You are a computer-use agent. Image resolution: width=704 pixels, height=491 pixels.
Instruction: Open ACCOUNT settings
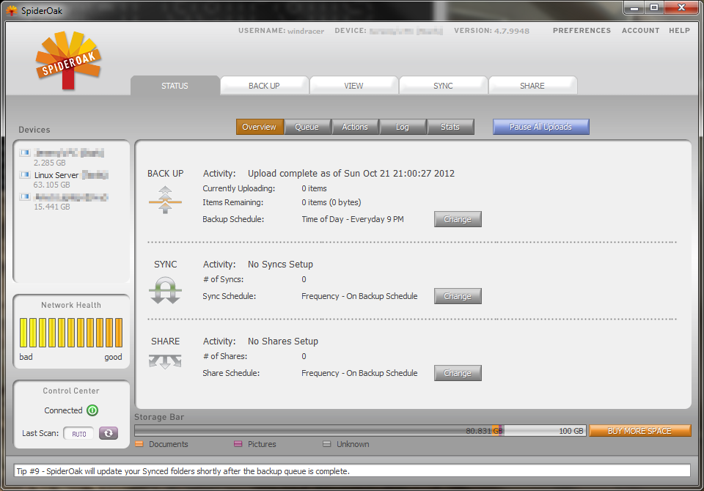(641, 31)
